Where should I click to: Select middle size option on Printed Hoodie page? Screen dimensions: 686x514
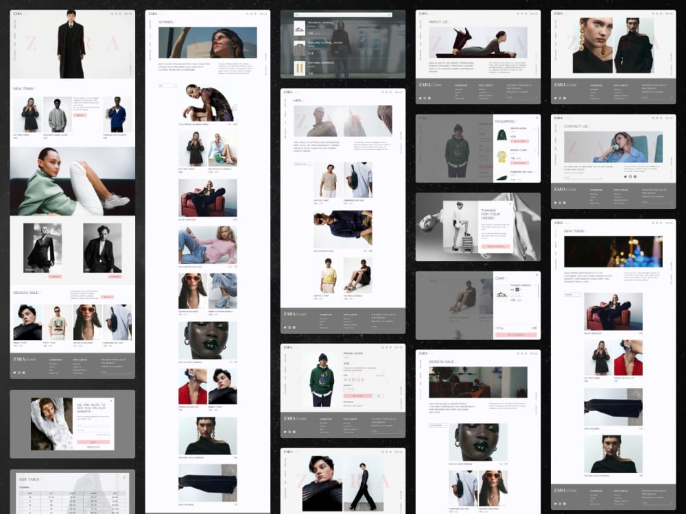[x=353, y=380]
